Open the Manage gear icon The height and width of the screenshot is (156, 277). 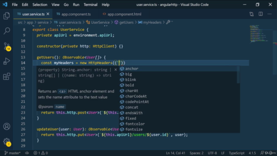coord(7,142)
